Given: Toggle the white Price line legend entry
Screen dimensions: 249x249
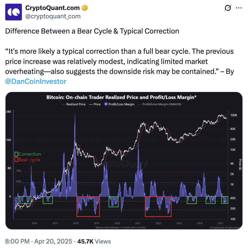Looking at the screenshot, I should (95, 104).
